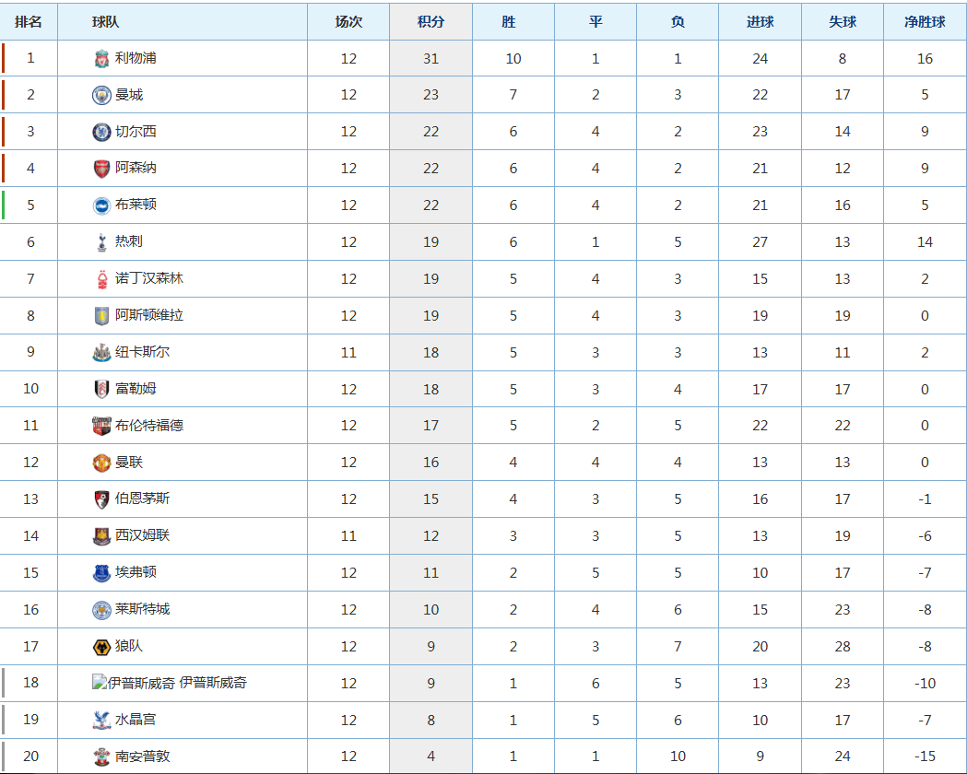The image size is (967, 774).
Task: Click the Everton club crest icon
Action: 101,573
